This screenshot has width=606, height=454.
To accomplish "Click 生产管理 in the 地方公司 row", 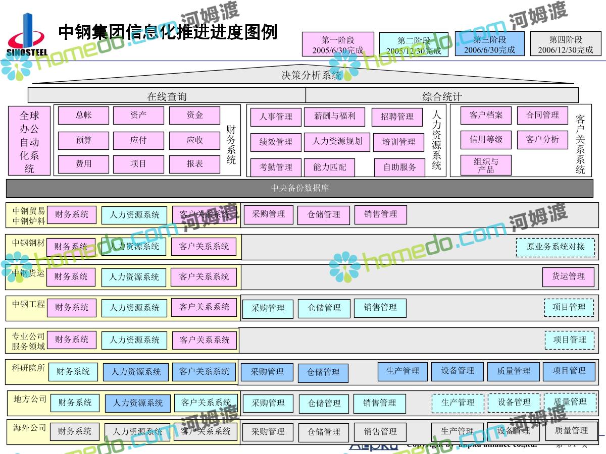I will coord(458,403).
